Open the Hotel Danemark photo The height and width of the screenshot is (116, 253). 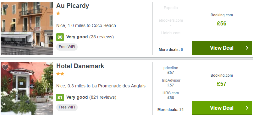click(27, 88)
